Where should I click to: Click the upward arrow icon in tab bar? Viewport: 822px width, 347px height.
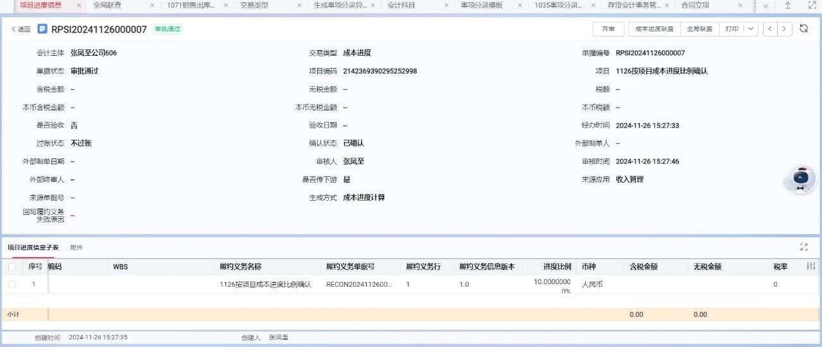coord(788,5)
